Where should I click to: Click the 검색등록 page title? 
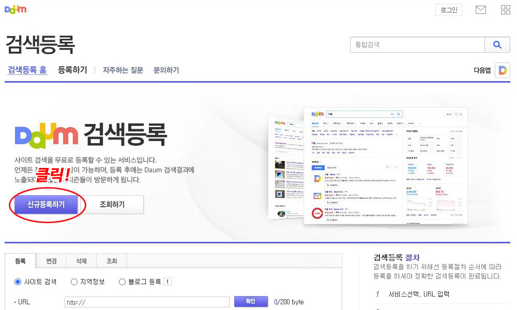(x=40, y=44)
